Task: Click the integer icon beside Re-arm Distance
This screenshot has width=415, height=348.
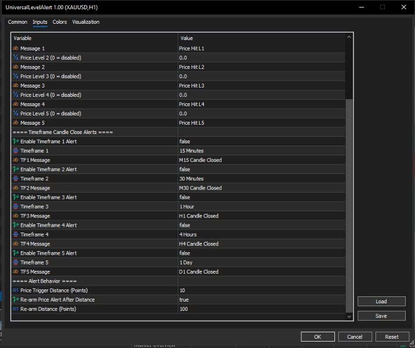Action: (x=16, y=309)
